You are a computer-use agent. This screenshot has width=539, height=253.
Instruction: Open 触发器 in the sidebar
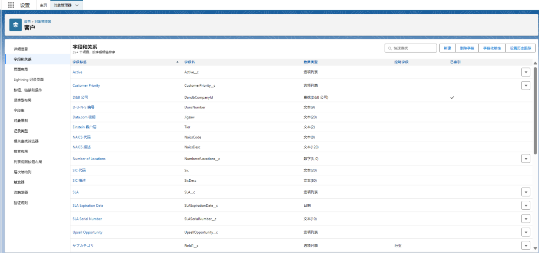(19, 182)
